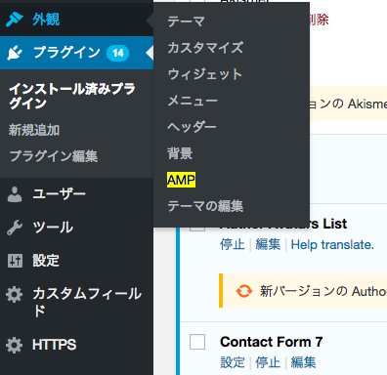Open プラグイン編集 page
This screenshot has width=387, height=375.
click(54, 156)
